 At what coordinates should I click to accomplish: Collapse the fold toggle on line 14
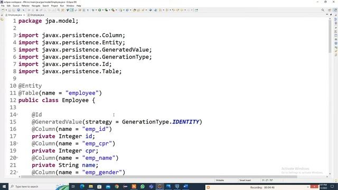click(17, 115)
